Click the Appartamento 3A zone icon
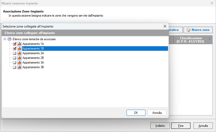Image resolution: width=216 pixels, height=132 pixels. [19, 62]
